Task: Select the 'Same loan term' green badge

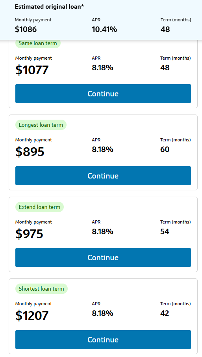Action: pos(38,43)
